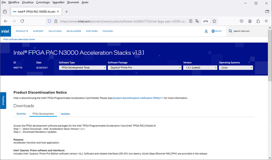Open product discontinuance notification PDN2211 link
Image resolution: width=272 pixels, height=160 pixels.
pos(138,98)
